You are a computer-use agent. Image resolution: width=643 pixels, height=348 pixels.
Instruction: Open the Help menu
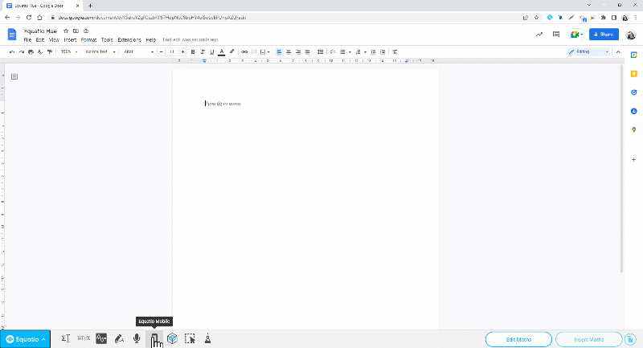point(151,39)
